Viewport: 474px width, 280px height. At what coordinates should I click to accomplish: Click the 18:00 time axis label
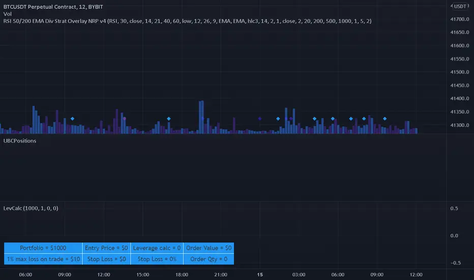point(182,274)
